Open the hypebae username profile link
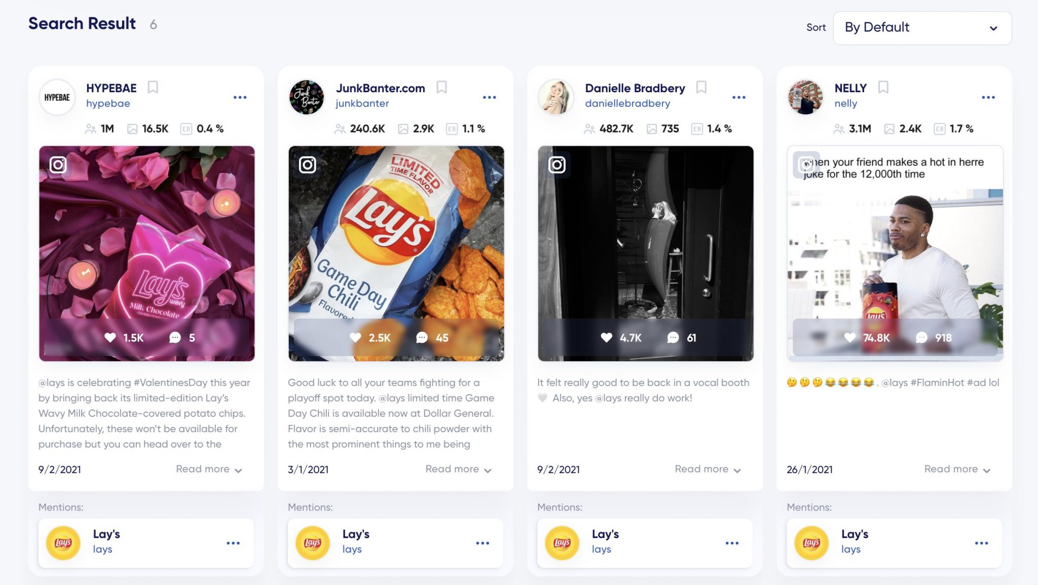 click(x=108, y=103)
